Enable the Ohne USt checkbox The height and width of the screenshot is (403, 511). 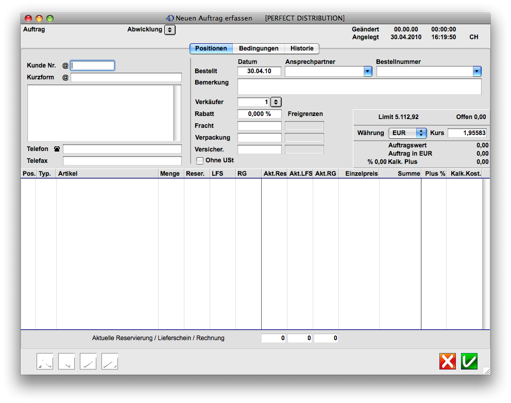pyautogui.click(x=200, y=161)
